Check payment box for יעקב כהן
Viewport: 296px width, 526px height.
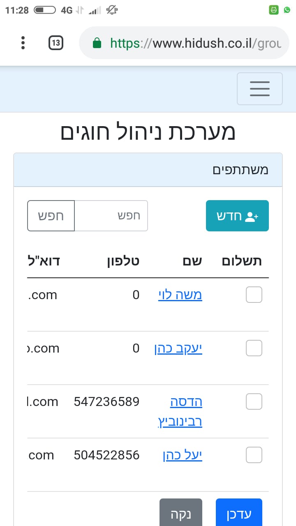pyautogui.click(x=254, y=348)
